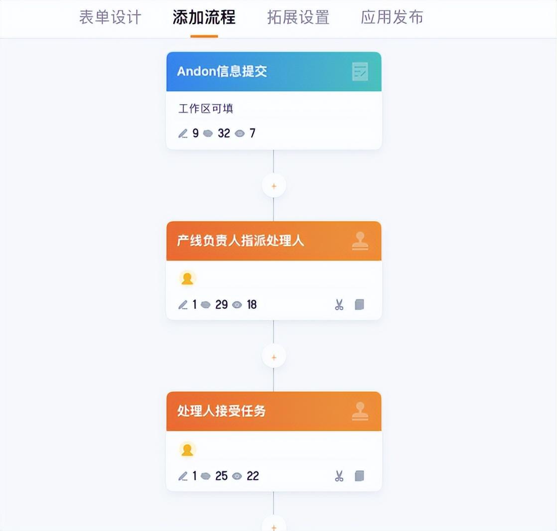
Task: Click the eye icon showing 18 in 产线负责人指派处理人
Action: (x=237, y=305)
